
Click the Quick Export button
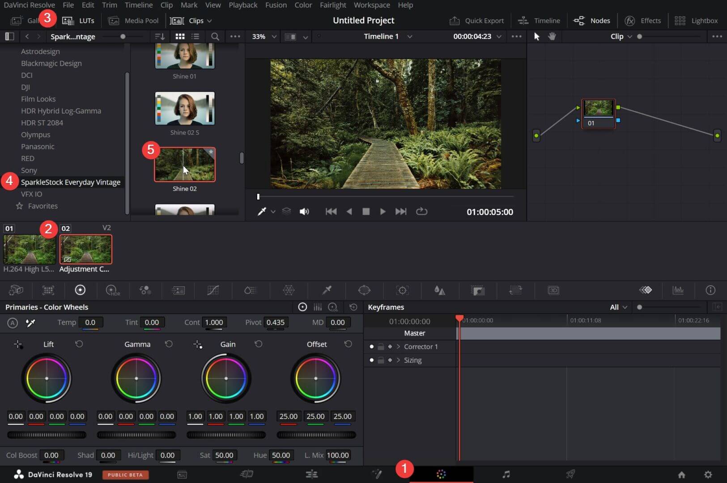[x=477, y=21]
